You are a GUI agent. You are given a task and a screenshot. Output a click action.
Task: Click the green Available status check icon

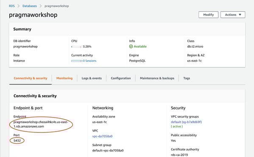(131, 46)
